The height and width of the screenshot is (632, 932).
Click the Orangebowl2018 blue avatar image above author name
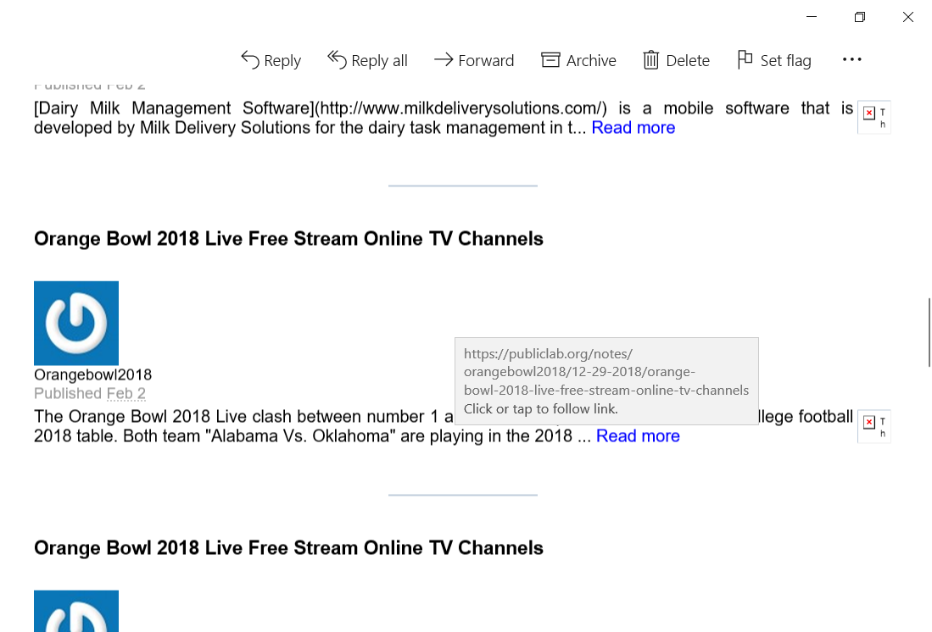76,323
